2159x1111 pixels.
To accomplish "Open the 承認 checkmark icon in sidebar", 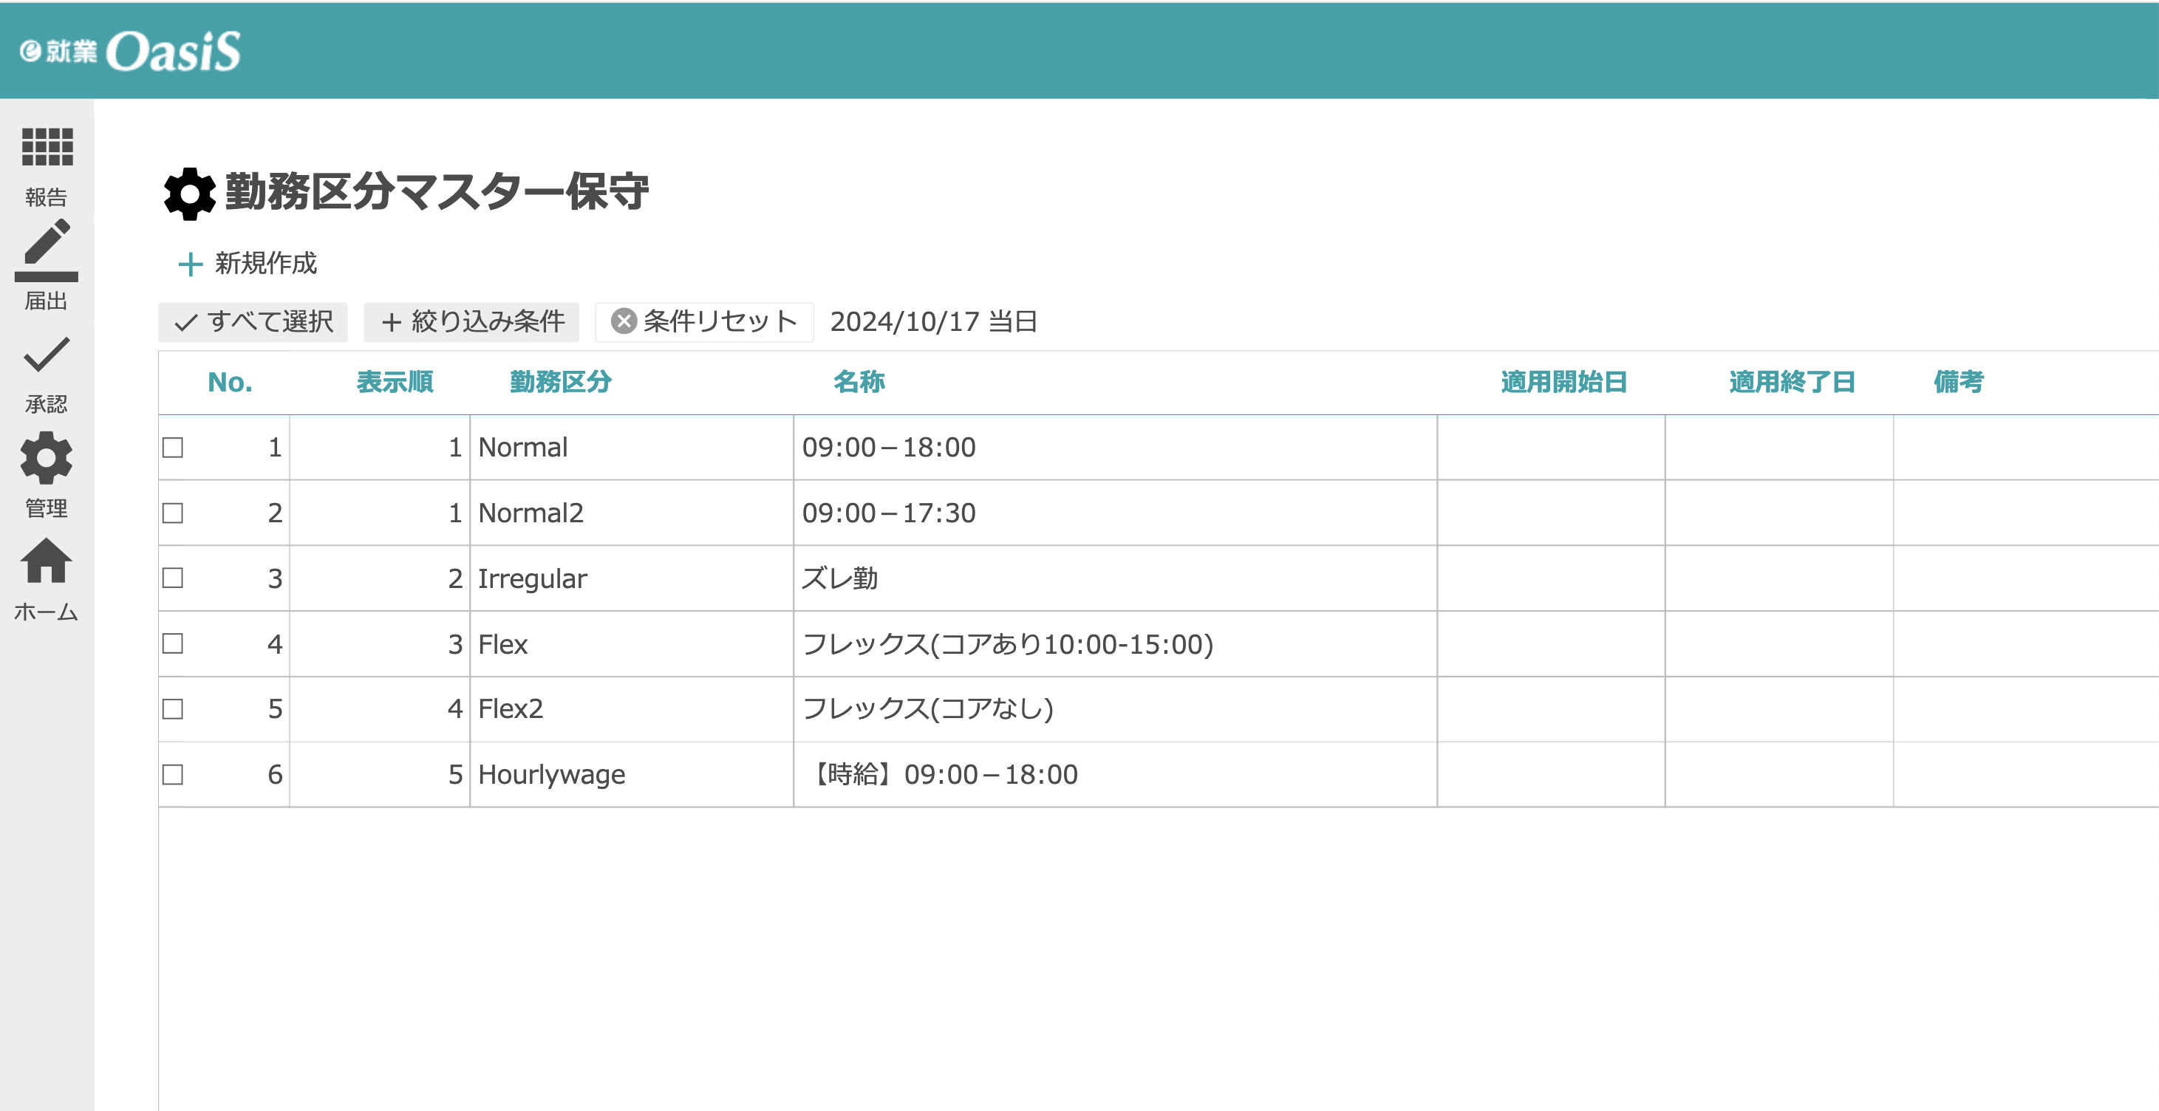I will [x=47, y=355].
